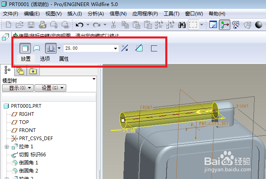Screen dimensions: 266x179
Task: Click the white depth drag handle
Action: pyautogui.click(x=123, y=120)
